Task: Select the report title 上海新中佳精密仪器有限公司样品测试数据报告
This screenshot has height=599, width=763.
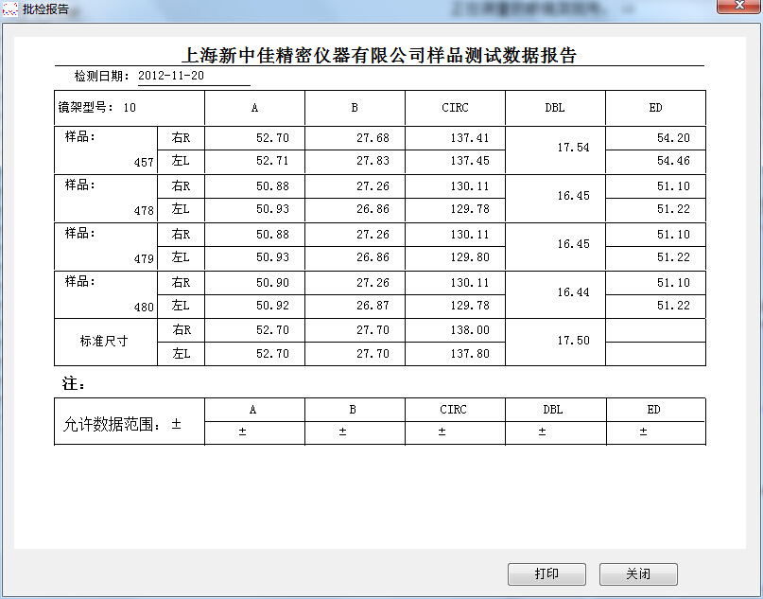Action: click(x=379, y=55)
